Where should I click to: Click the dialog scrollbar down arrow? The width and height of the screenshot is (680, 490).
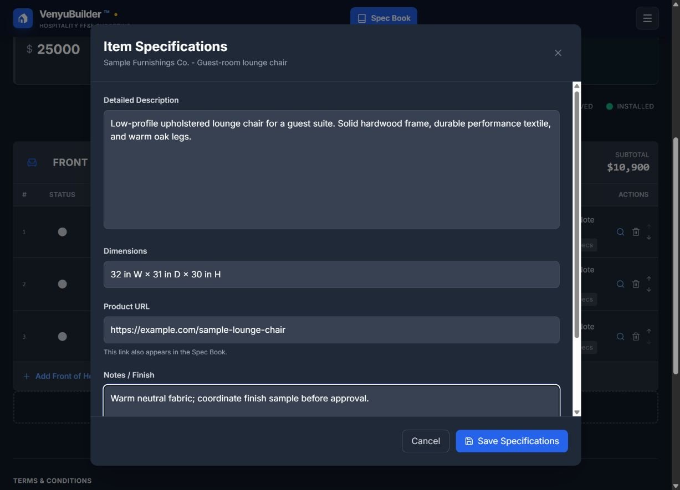click(577, 412)
